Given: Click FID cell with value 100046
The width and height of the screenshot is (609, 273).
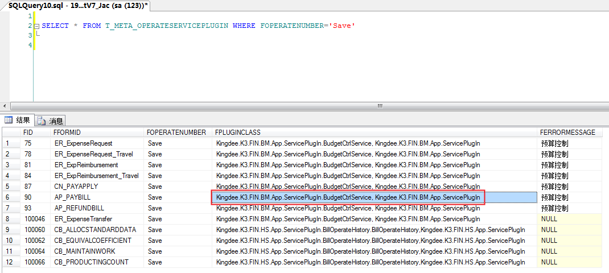Looking at the screenshot, I should tap(36, 219).
